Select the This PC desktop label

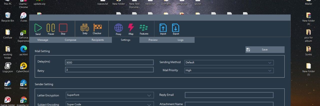coord(8,4)
